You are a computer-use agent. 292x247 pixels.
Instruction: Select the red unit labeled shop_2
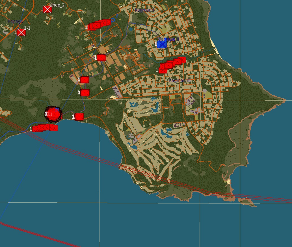pos(47,9)
